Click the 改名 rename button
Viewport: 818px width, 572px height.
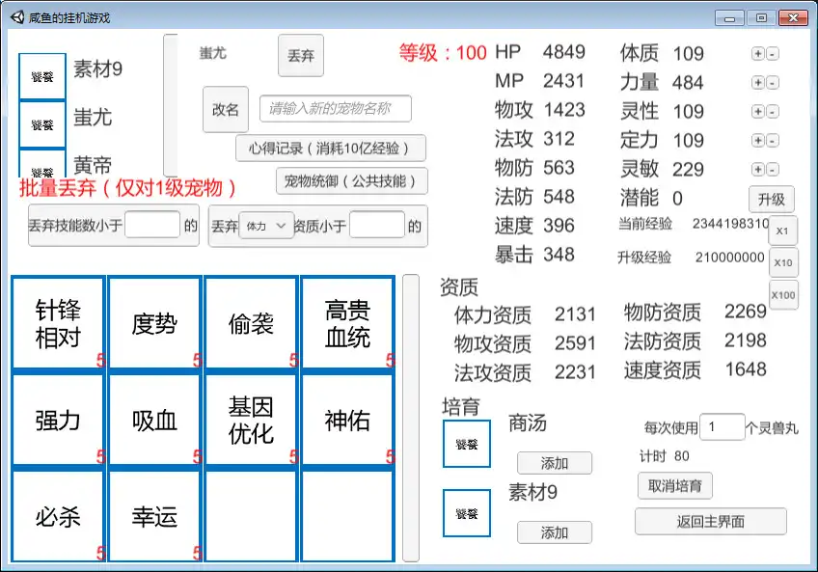(225, 109)
